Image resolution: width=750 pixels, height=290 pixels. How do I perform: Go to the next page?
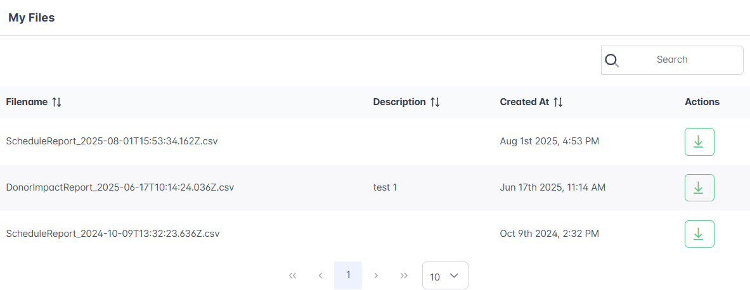click(376, 275)
